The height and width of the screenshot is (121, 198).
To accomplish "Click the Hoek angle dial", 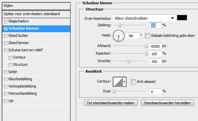I will (x=119, y=36).
